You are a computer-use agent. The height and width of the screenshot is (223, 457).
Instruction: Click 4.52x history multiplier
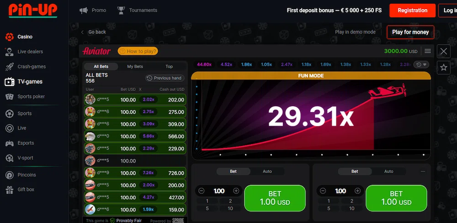226,65
